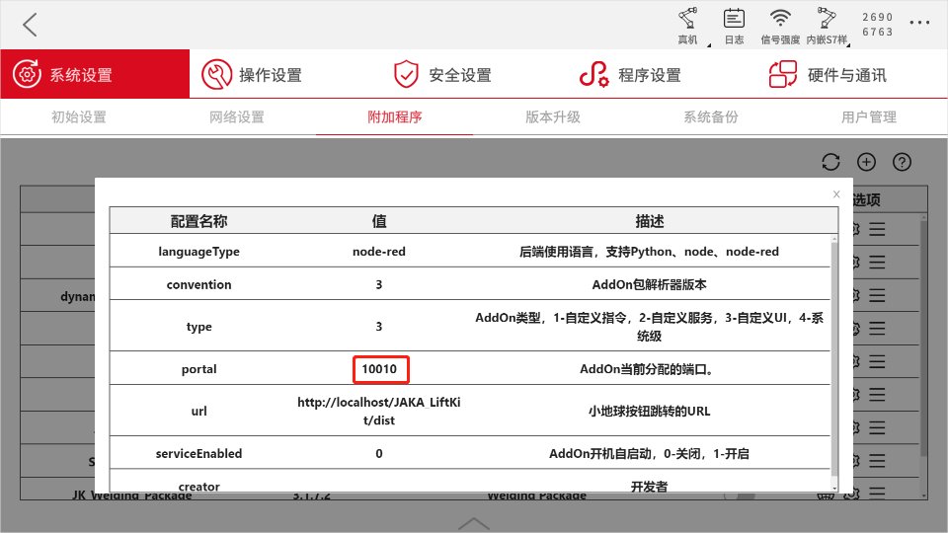Select the 版本升级 sub-tab

[553, 117]
